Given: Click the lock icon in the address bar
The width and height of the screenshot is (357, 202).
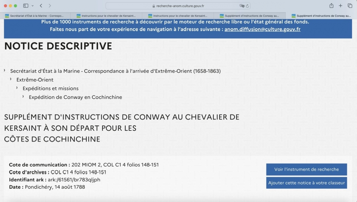Looking at the screenshot, I should (154, 6).
